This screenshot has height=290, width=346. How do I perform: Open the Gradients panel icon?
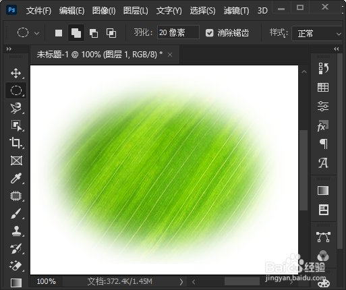323,191
